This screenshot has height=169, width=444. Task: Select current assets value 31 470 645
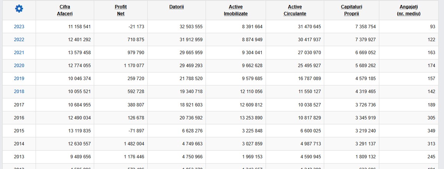pos(310,27)
